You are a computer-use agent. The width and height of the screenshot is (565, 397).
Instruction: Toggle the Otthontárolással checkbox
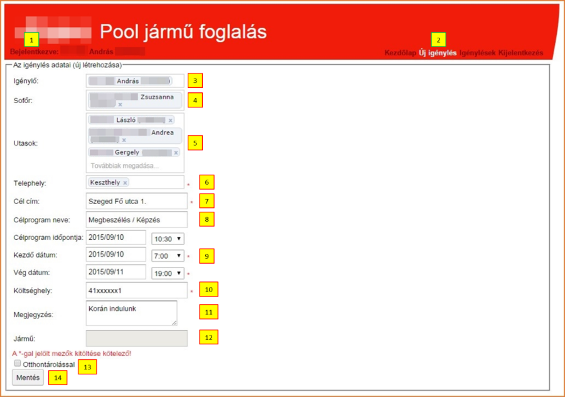pyautogui.click(x=16, y=364)
